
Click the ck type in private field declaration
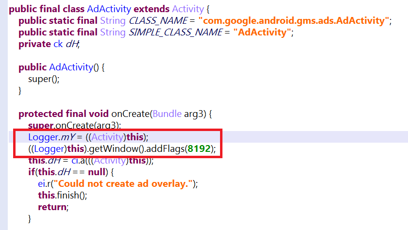pyautogui.click(x=58, y=44)
